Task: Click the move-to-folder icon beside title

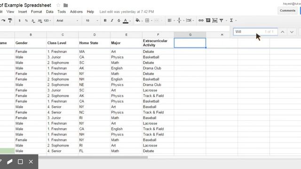Action: 66,5
